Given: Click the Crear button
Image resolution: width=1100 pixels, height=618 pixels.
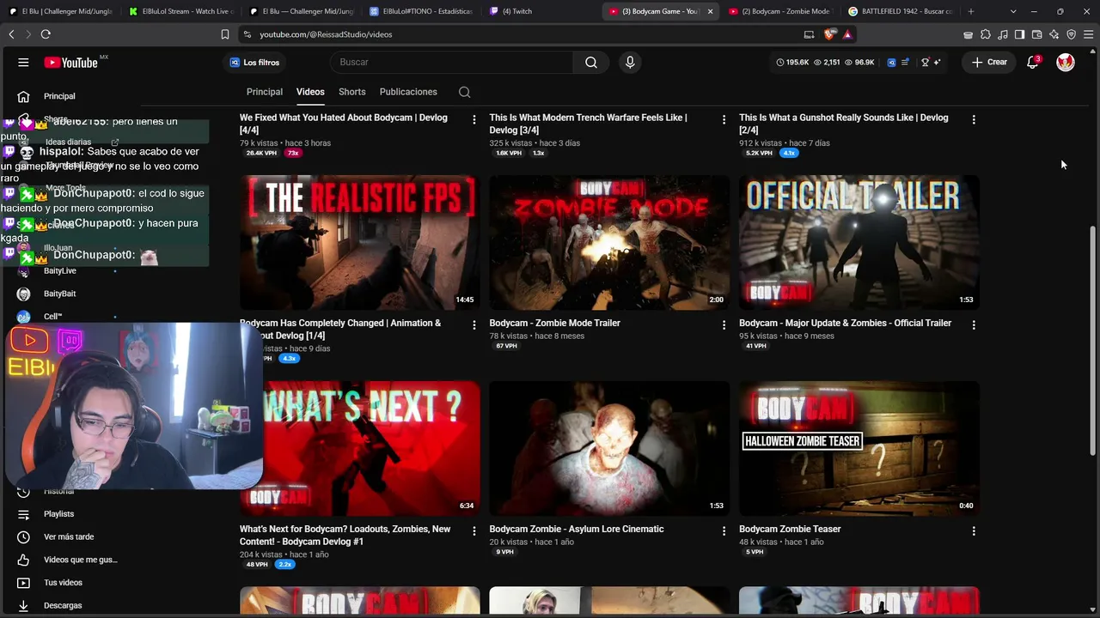Looking at the screenshot, I should coord(989,62).
